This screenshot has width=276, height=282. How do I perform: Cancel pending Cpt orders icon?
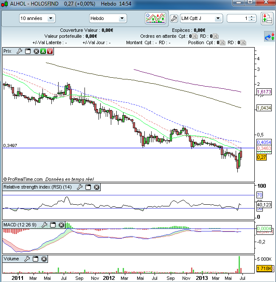pos(195,37)
